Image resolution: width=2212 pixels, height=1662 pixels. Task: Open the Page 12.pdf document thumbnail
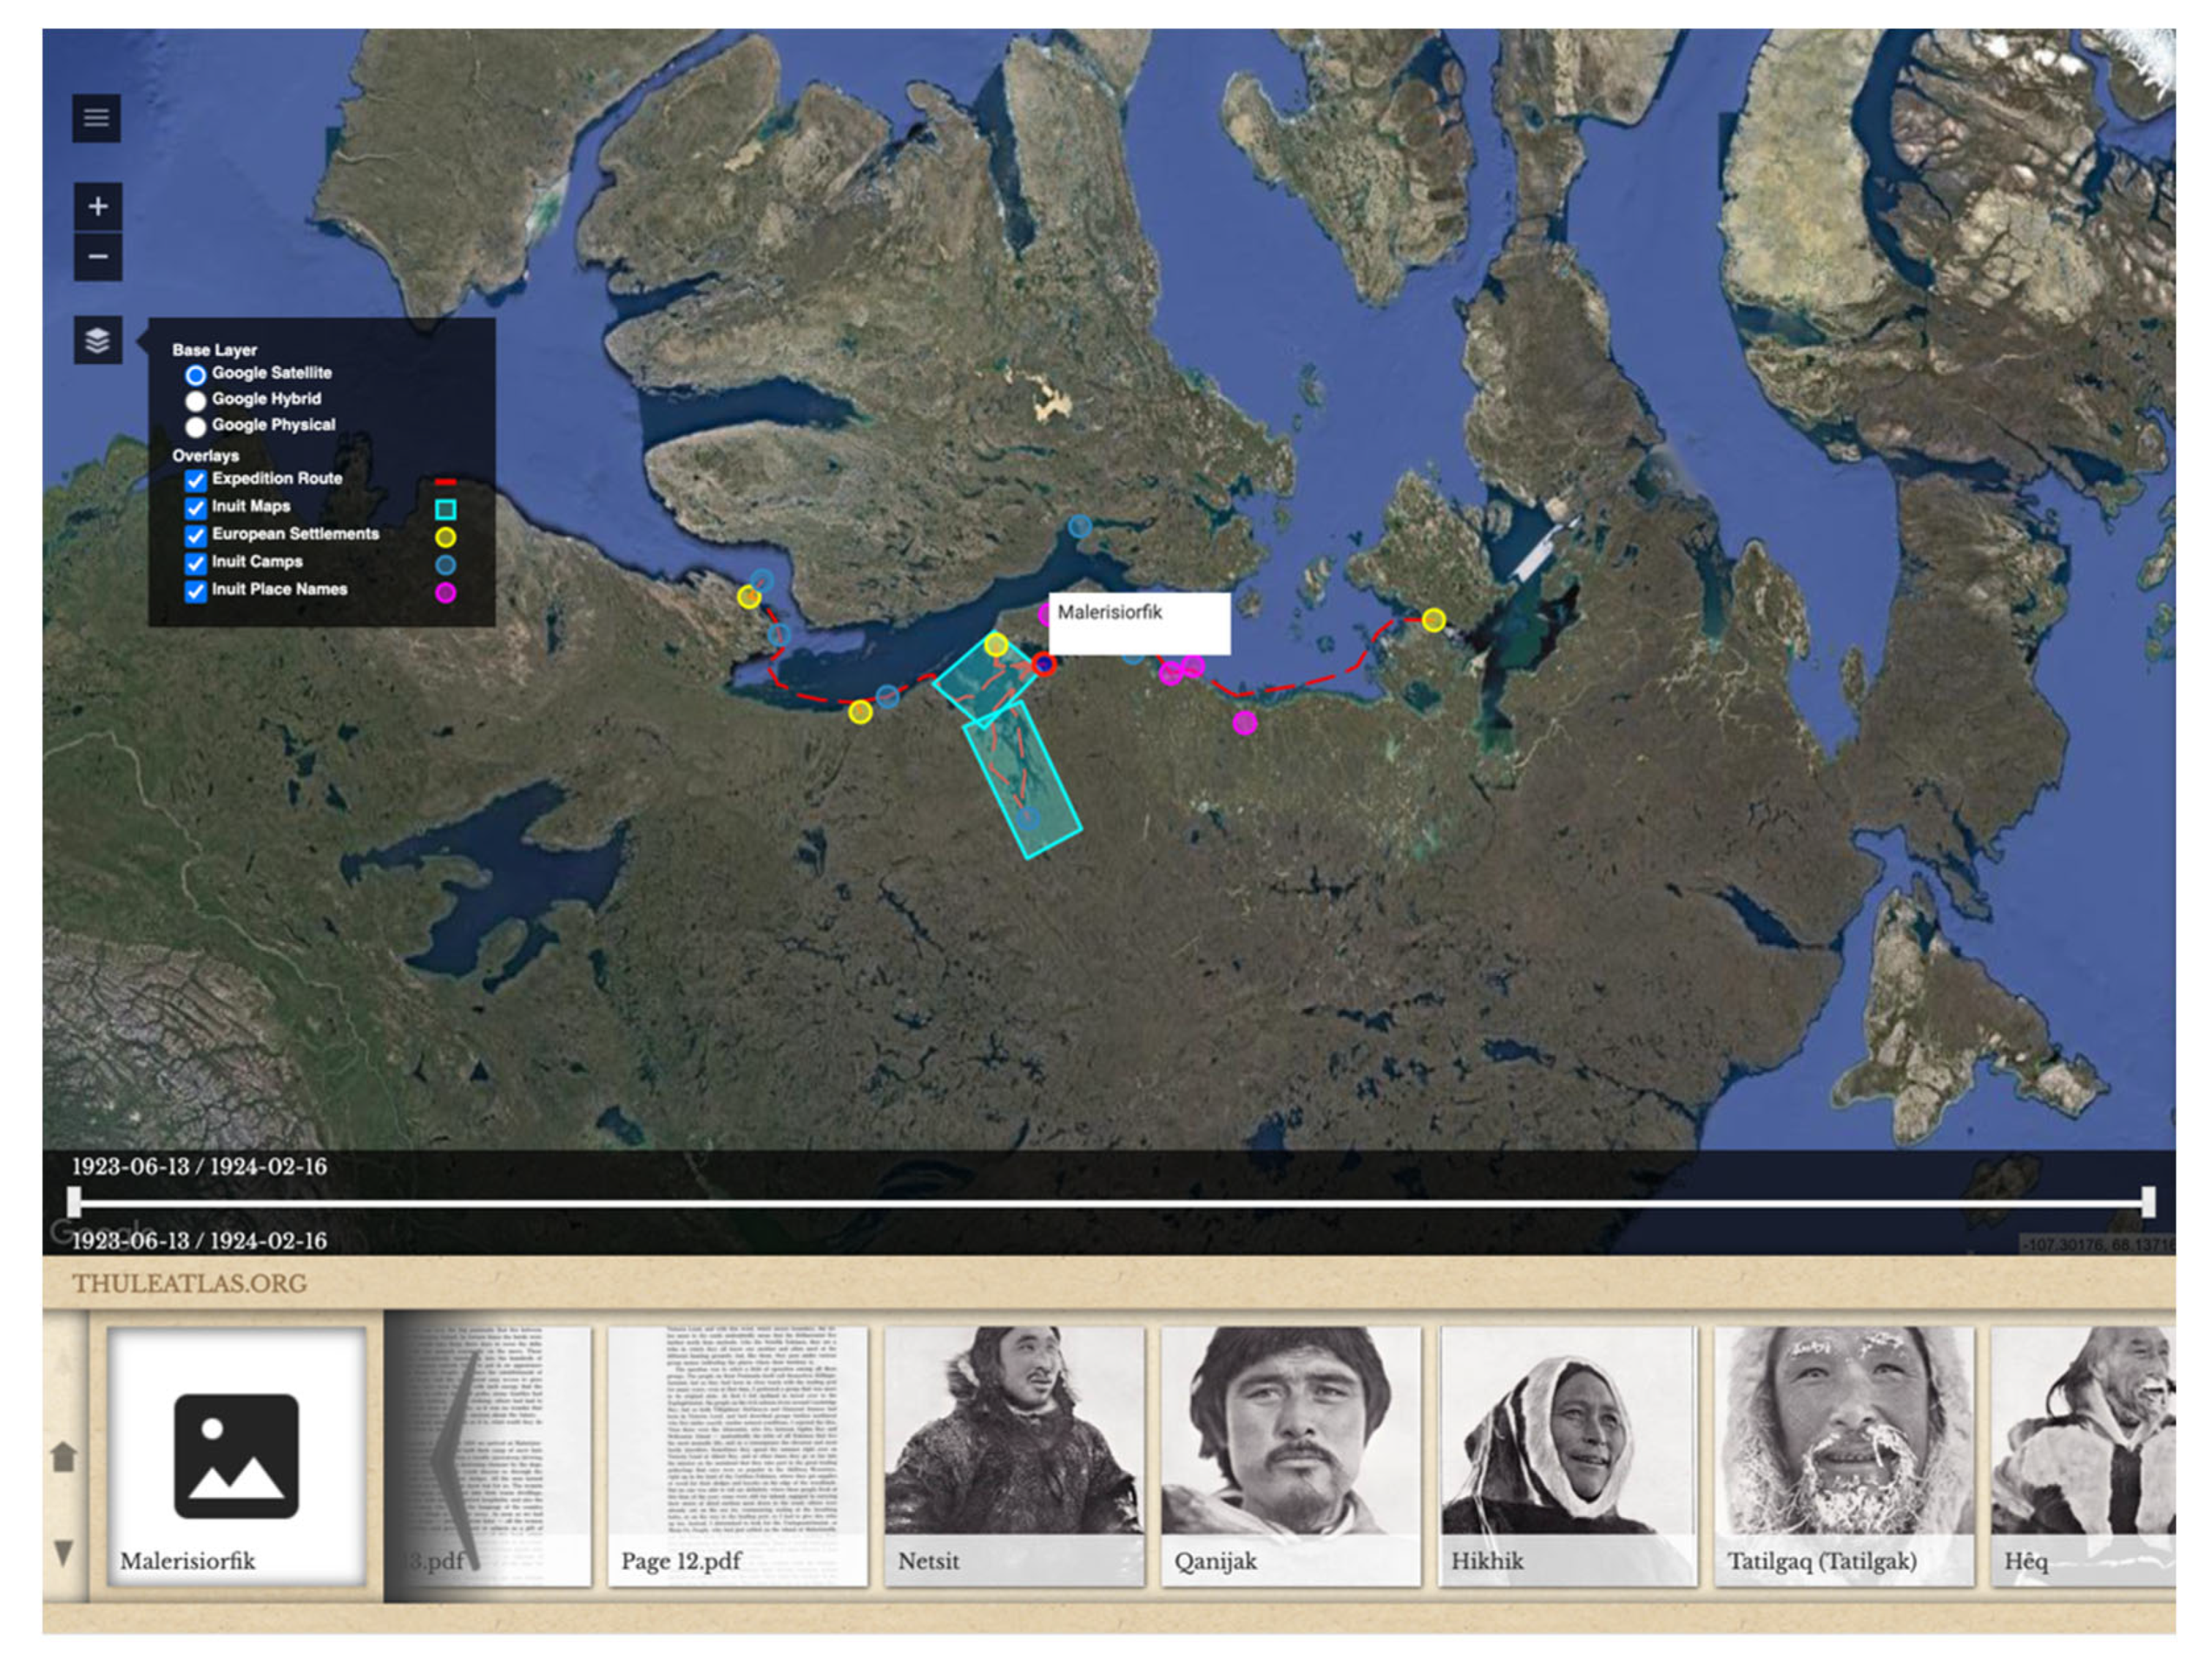click(x=737, y=1455)
